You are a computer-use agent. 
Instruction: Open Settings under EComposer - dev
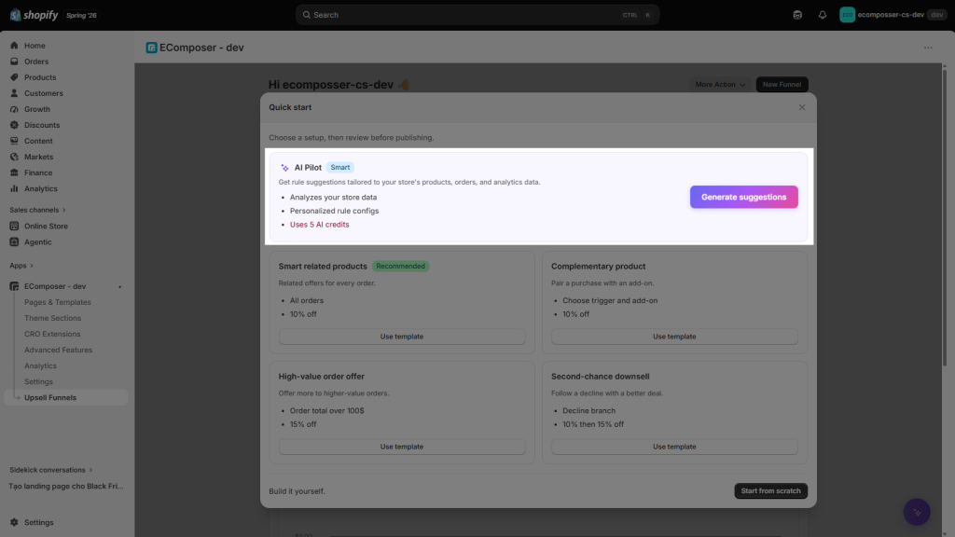(x=38, y=381)
